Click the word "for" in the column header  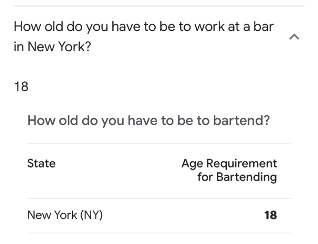(x=205, y=177)
